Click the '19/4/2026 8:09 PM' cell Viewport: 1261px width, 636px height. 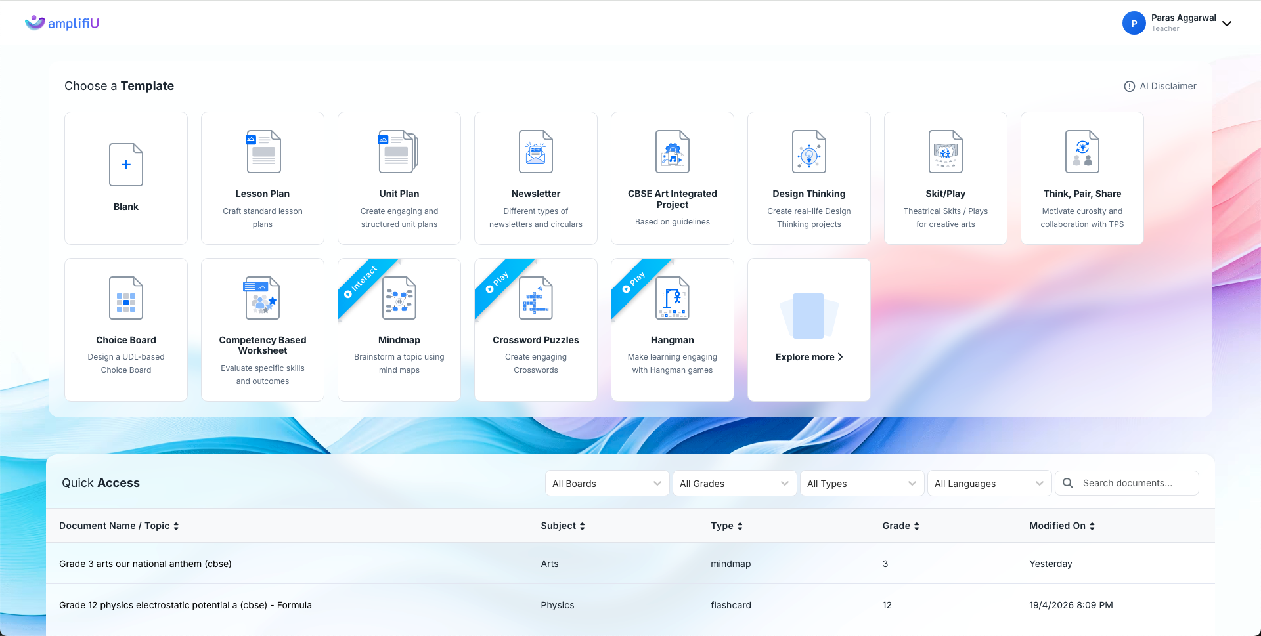click(1071, 605)
